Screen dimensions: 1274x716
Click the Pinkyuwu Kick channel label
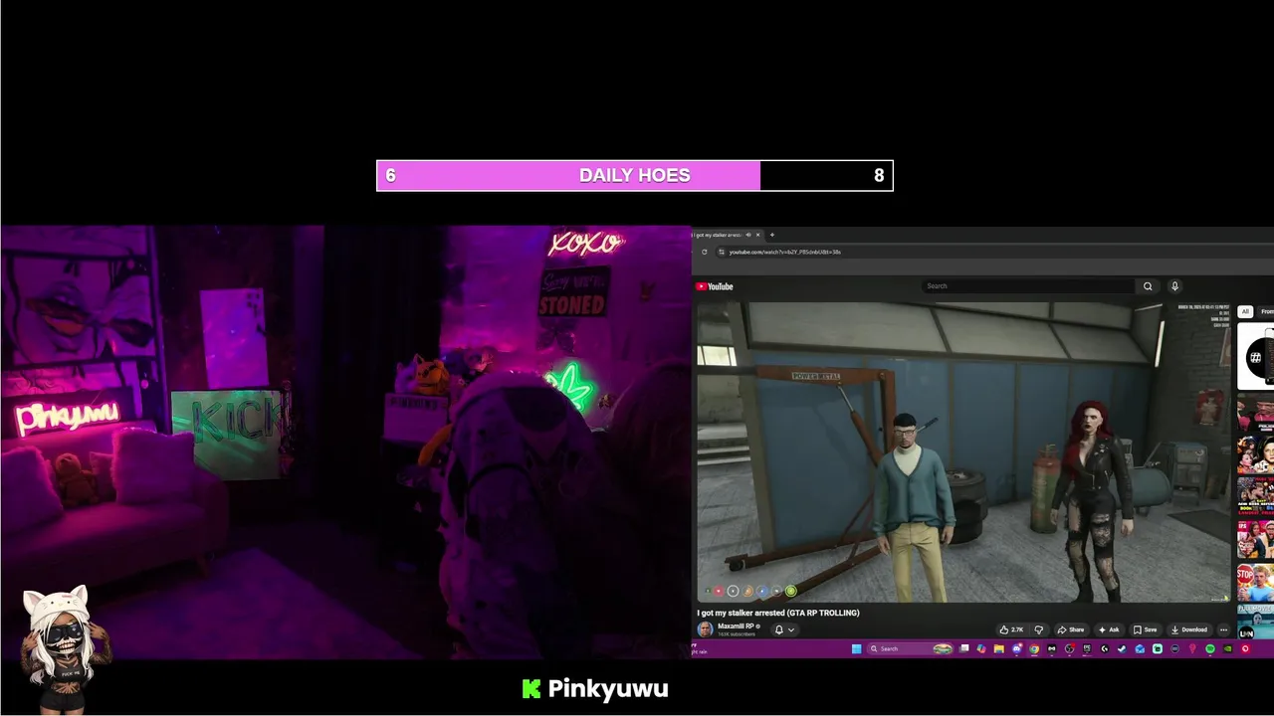[x=595, y=689]
